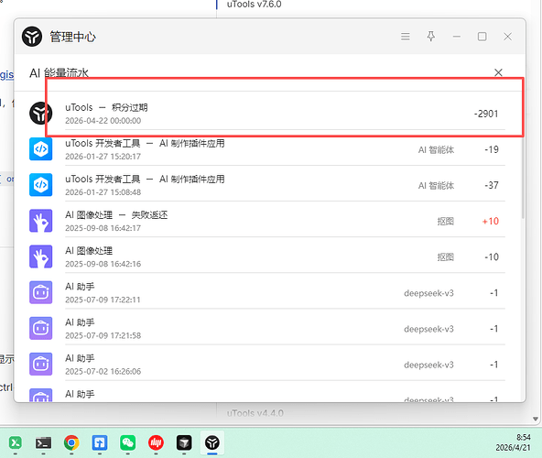Open WeChat from the taskbar
The image size is (542, 458).
(x=127, y=442)
